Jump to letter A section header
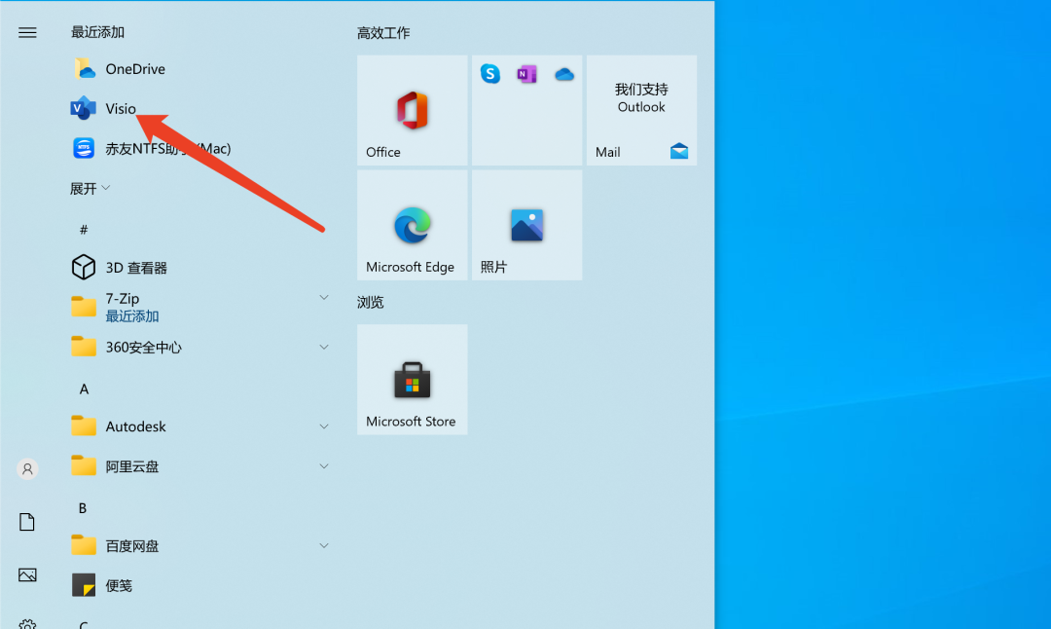The height and width of the screenshot is (629, 1051). pyautogui.click(x=84, y=389)
